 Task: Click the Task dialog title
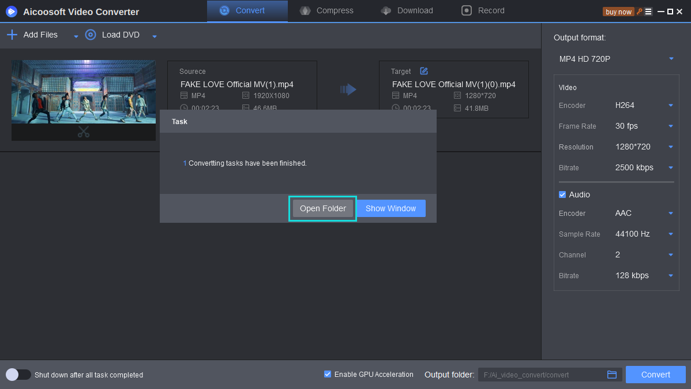point(179,122)
